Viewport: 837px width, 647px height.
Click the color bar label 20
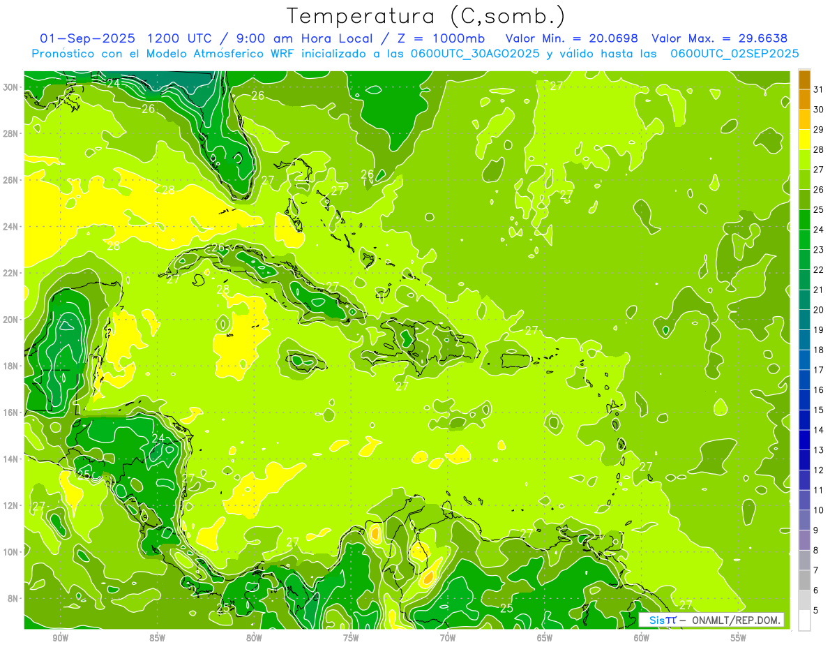click(819, 309)
